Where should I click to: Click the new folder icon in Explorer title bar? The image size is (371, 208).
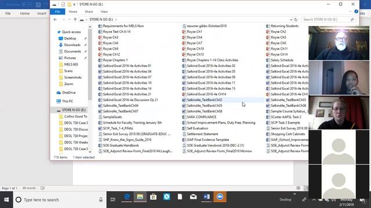point(69,4)
